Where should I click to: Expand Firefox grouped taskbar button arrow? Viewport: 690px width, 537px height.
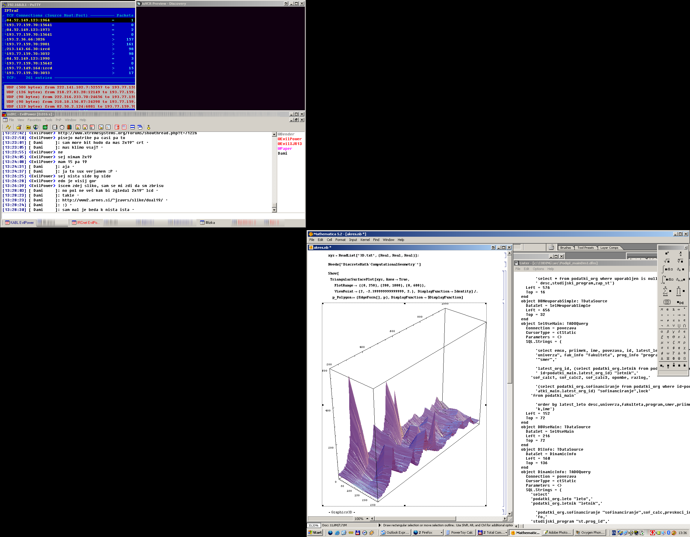tap(441, 533)
